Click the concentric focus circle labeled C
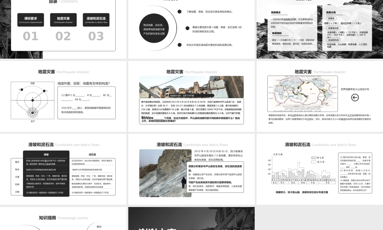The image size is (383, 230). (x=33, y=113)
